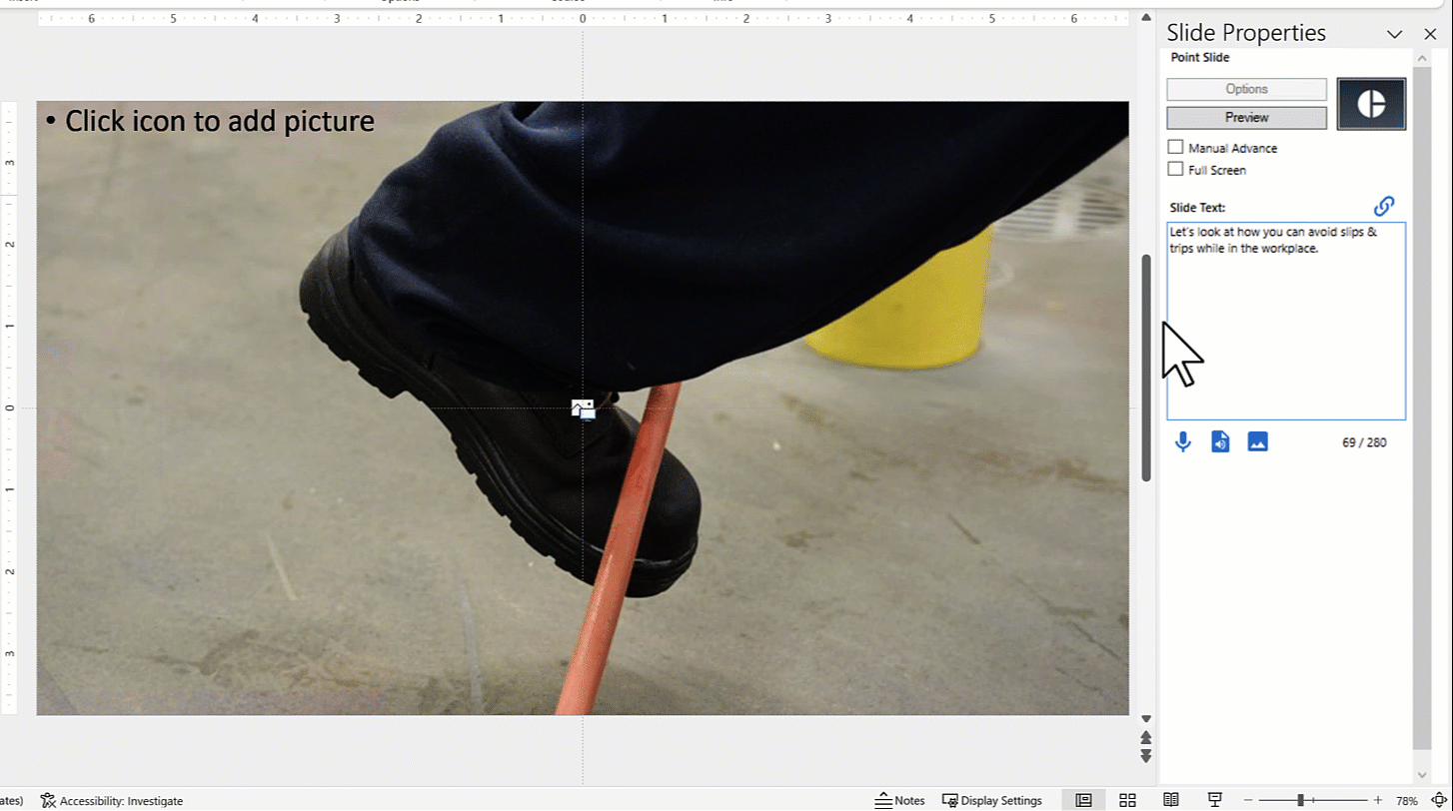Start the Slide Show from the status bar
1453x811 pixels.
pos(1213,800)
